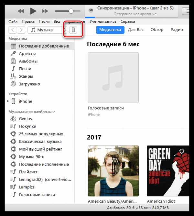
Task: Click the volume slider knob
Action: (x=71, y=11)
